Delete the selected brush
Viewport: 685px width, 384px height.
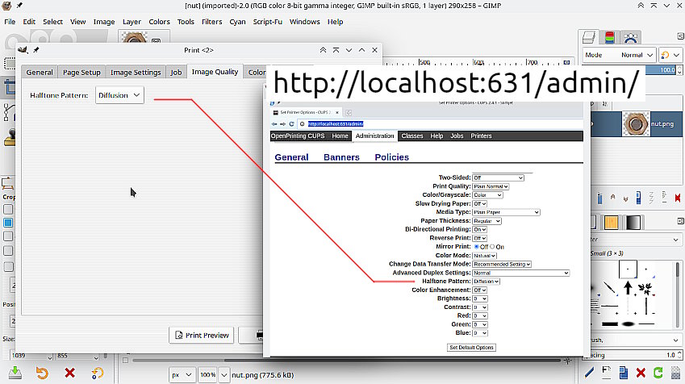point(641,373)
